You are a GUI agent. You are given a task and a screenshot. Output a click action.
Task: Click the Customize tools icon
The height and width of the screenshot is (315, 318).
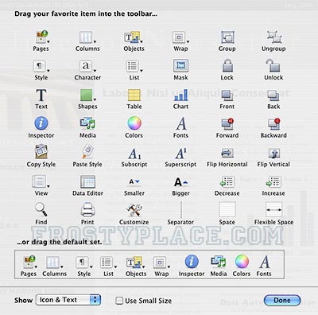click(x=134, y=210)
